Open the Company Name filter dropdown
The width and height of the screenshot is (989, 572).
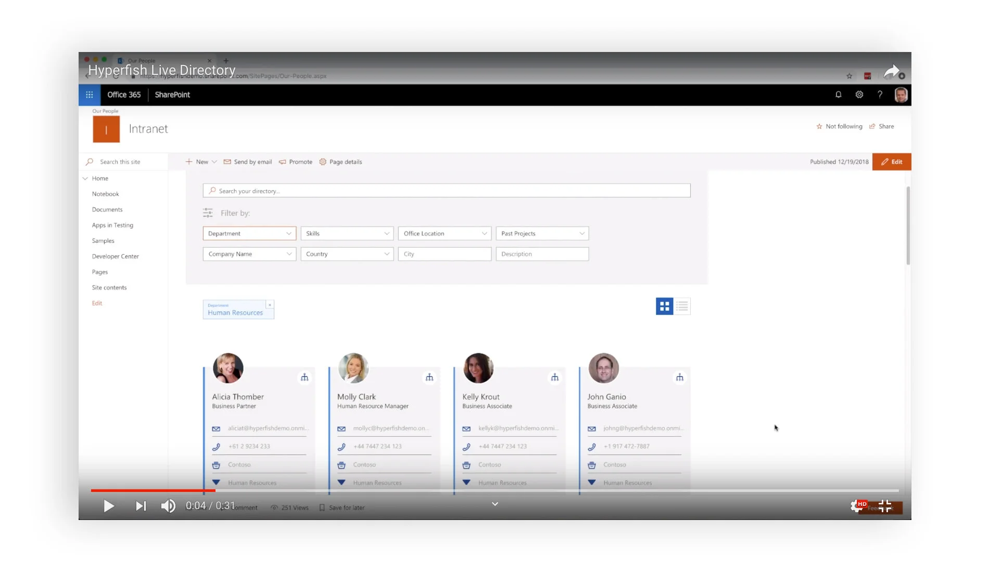(249, 254)
